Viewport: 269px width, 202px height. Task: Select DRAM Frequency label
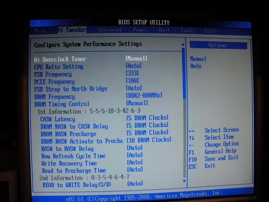click(55, 97)
